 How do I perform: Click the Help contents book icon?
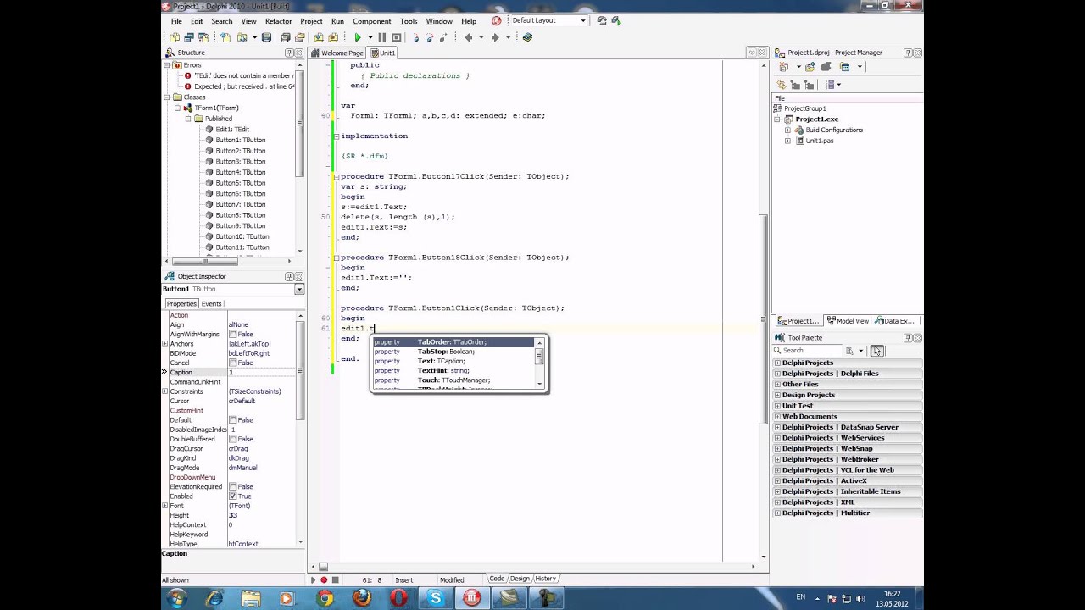[527, 37]
